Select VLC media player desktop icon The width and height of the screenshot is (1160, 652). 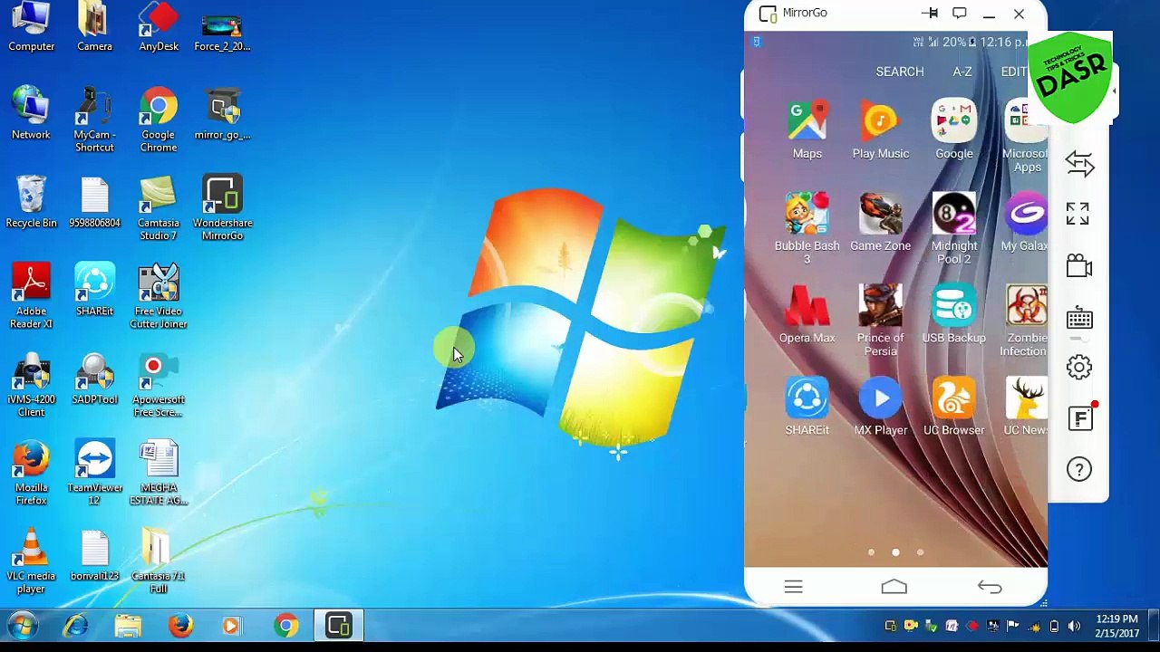[31, 560]
